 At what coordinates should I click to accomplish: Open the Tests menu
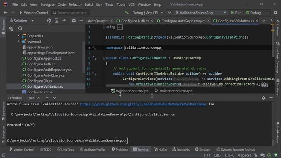[x=109, y=4]
